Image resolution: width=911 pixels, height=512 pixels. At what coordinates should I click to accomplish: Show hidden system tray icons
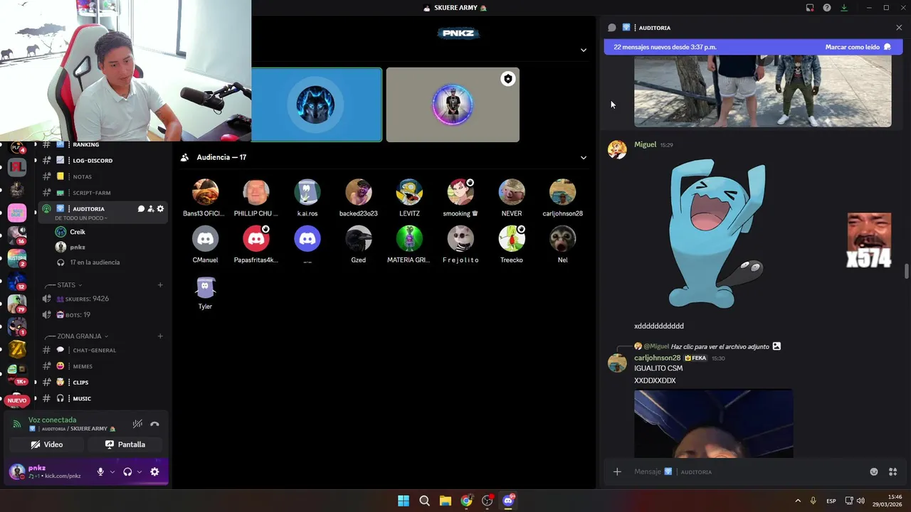(797, 501)
